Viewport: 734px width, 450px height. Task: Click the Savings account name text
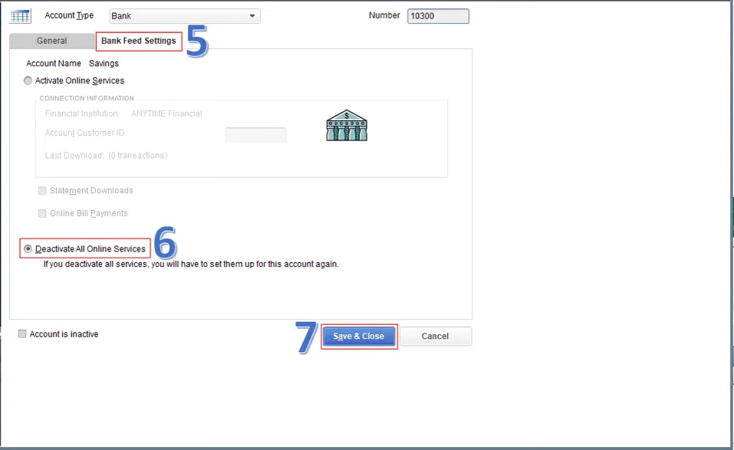(104, 64)
